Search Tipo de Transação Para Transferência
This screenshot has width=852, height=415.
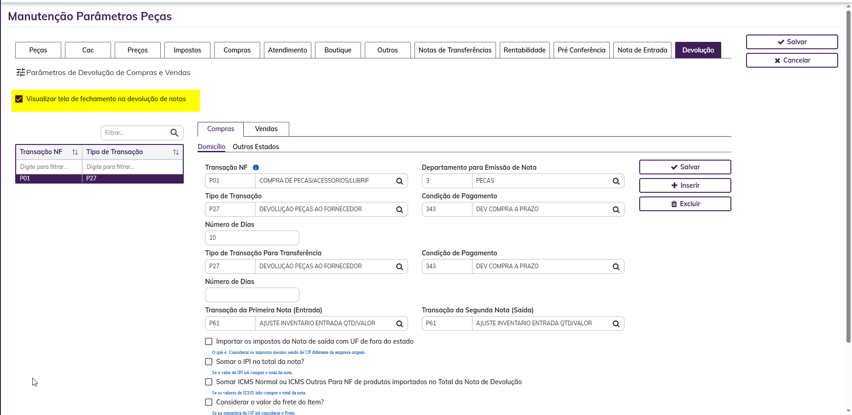(399, 267)
